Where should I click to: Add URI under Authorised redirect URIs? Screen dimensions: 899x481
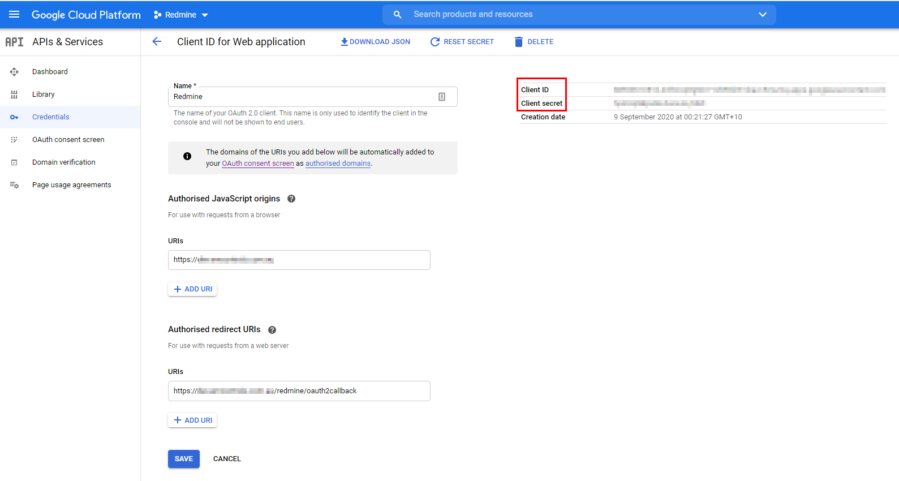click(x=192, y=420)
